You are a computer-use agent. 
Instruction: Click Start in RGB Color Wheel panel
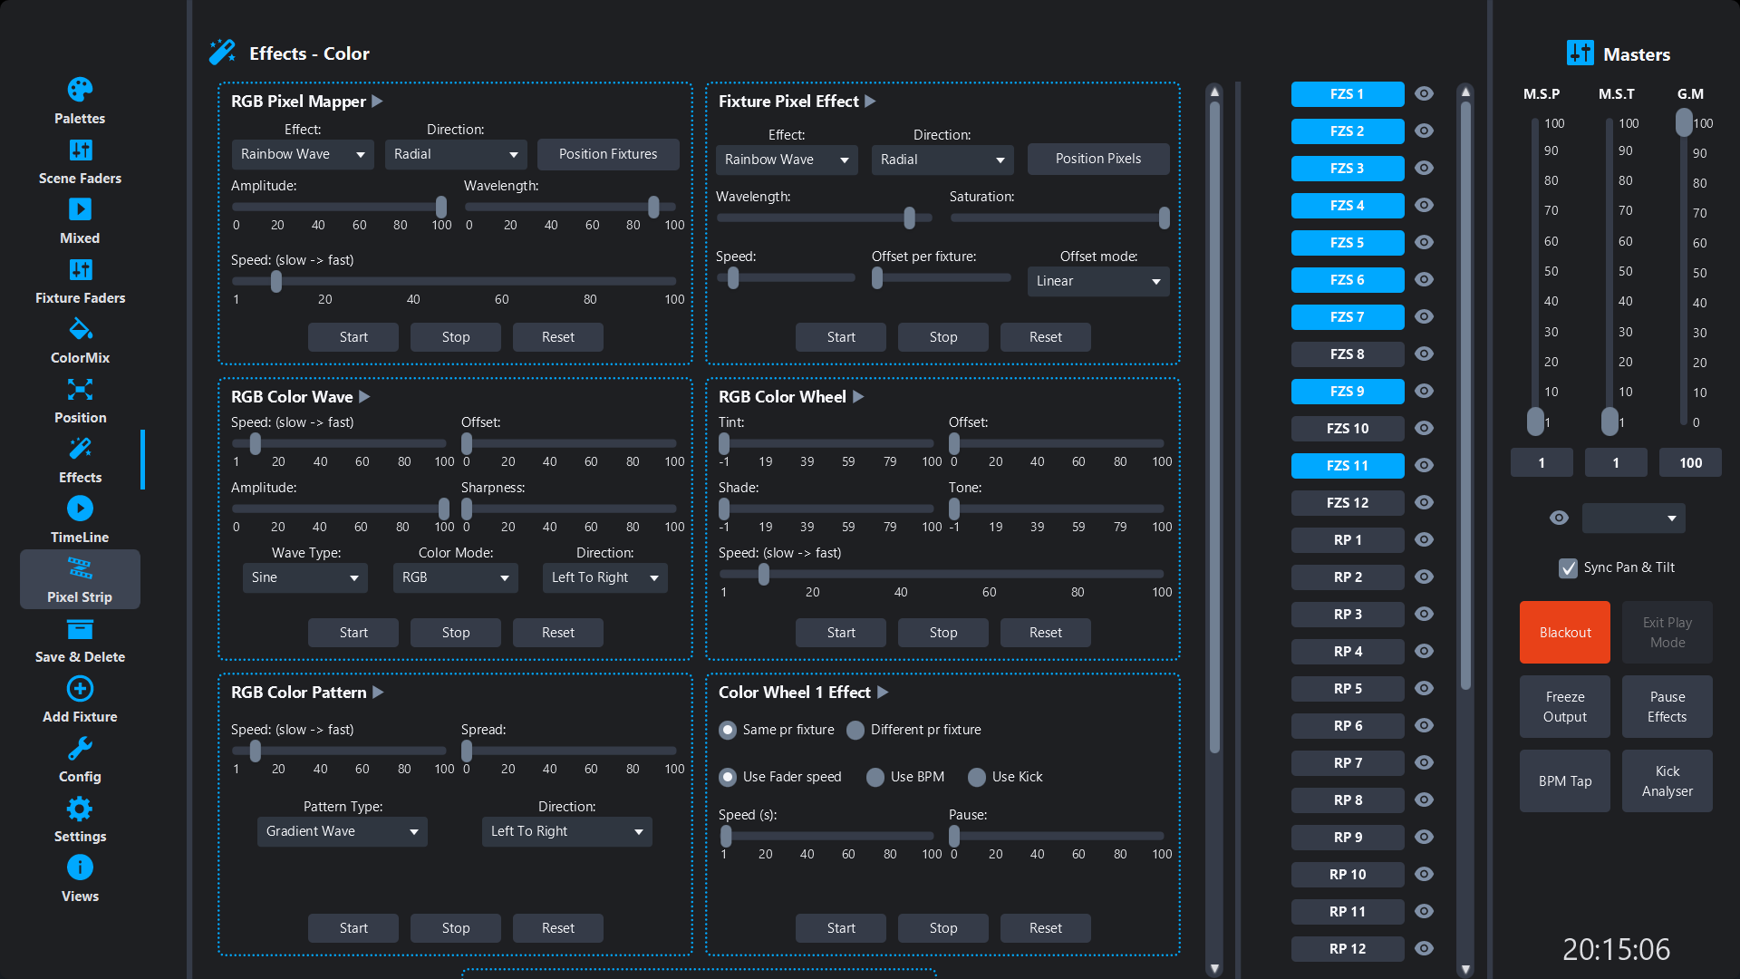(x=841, y=633)
